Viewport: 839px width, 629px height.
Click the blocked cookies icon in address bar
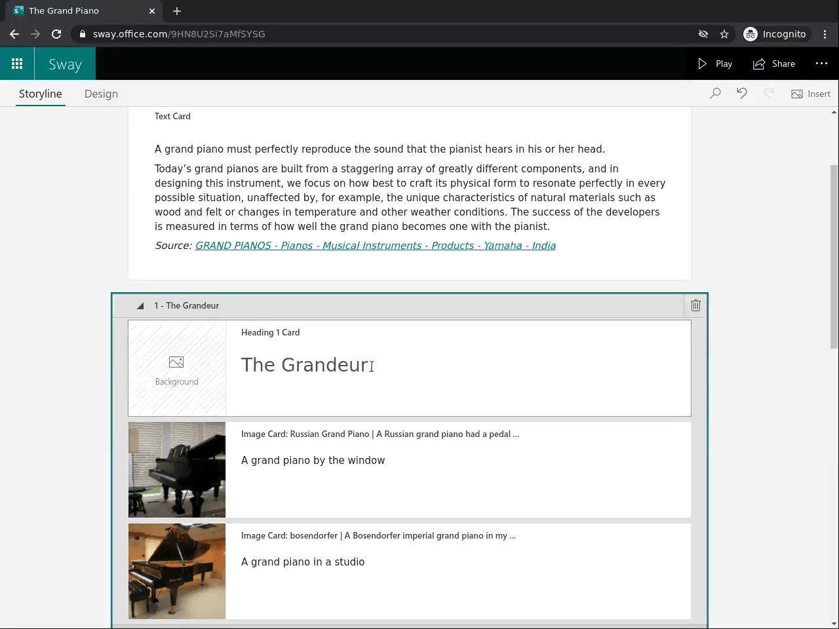tap(703, 34)
